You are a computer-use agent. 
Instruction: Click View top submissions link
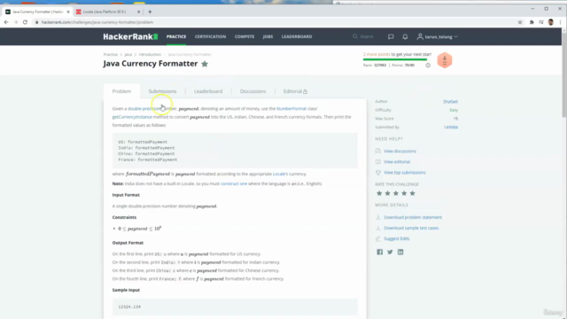pos(404,173)
